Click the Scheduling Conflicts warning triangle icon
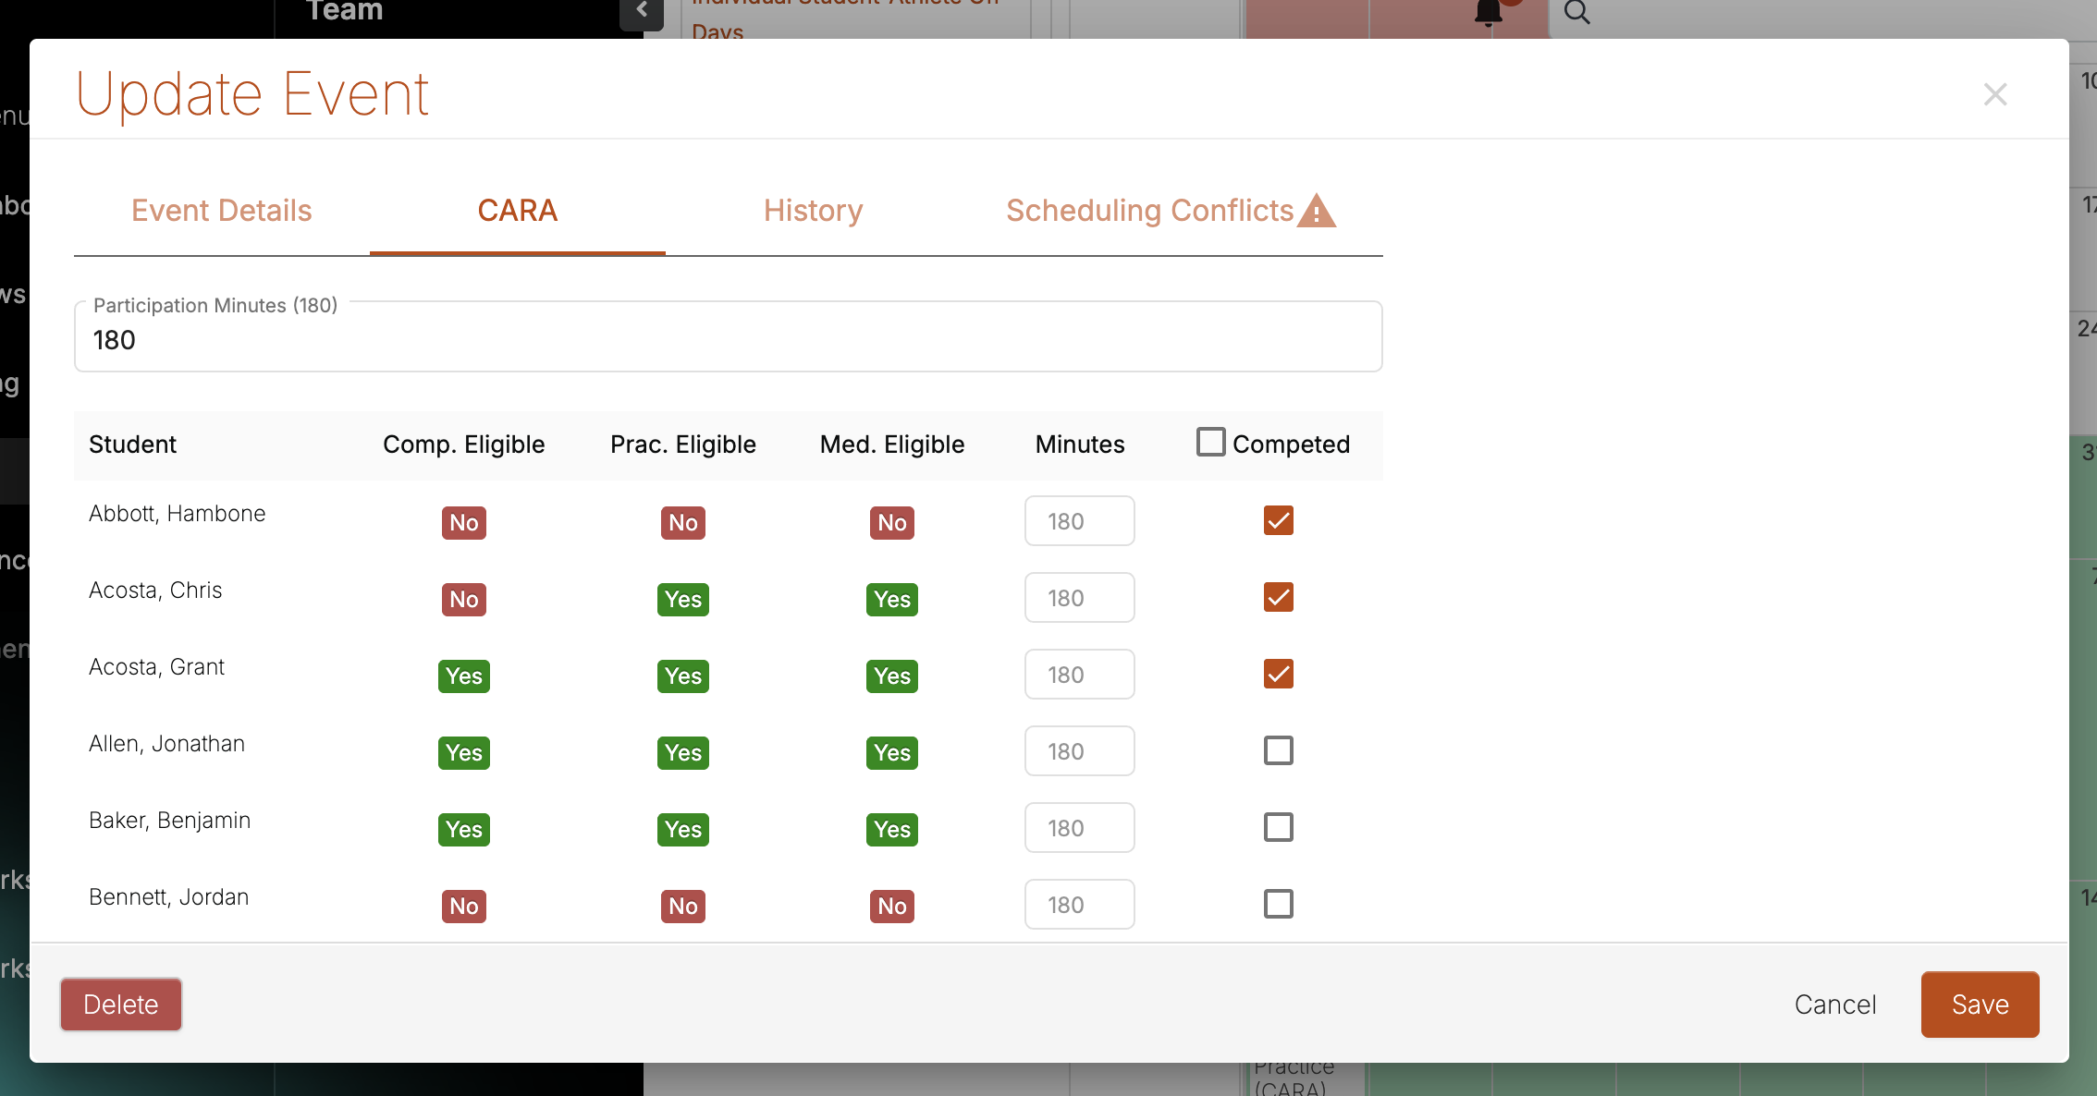The height and width of the screenshot is (1096, 2097). tap(1317, 212)
